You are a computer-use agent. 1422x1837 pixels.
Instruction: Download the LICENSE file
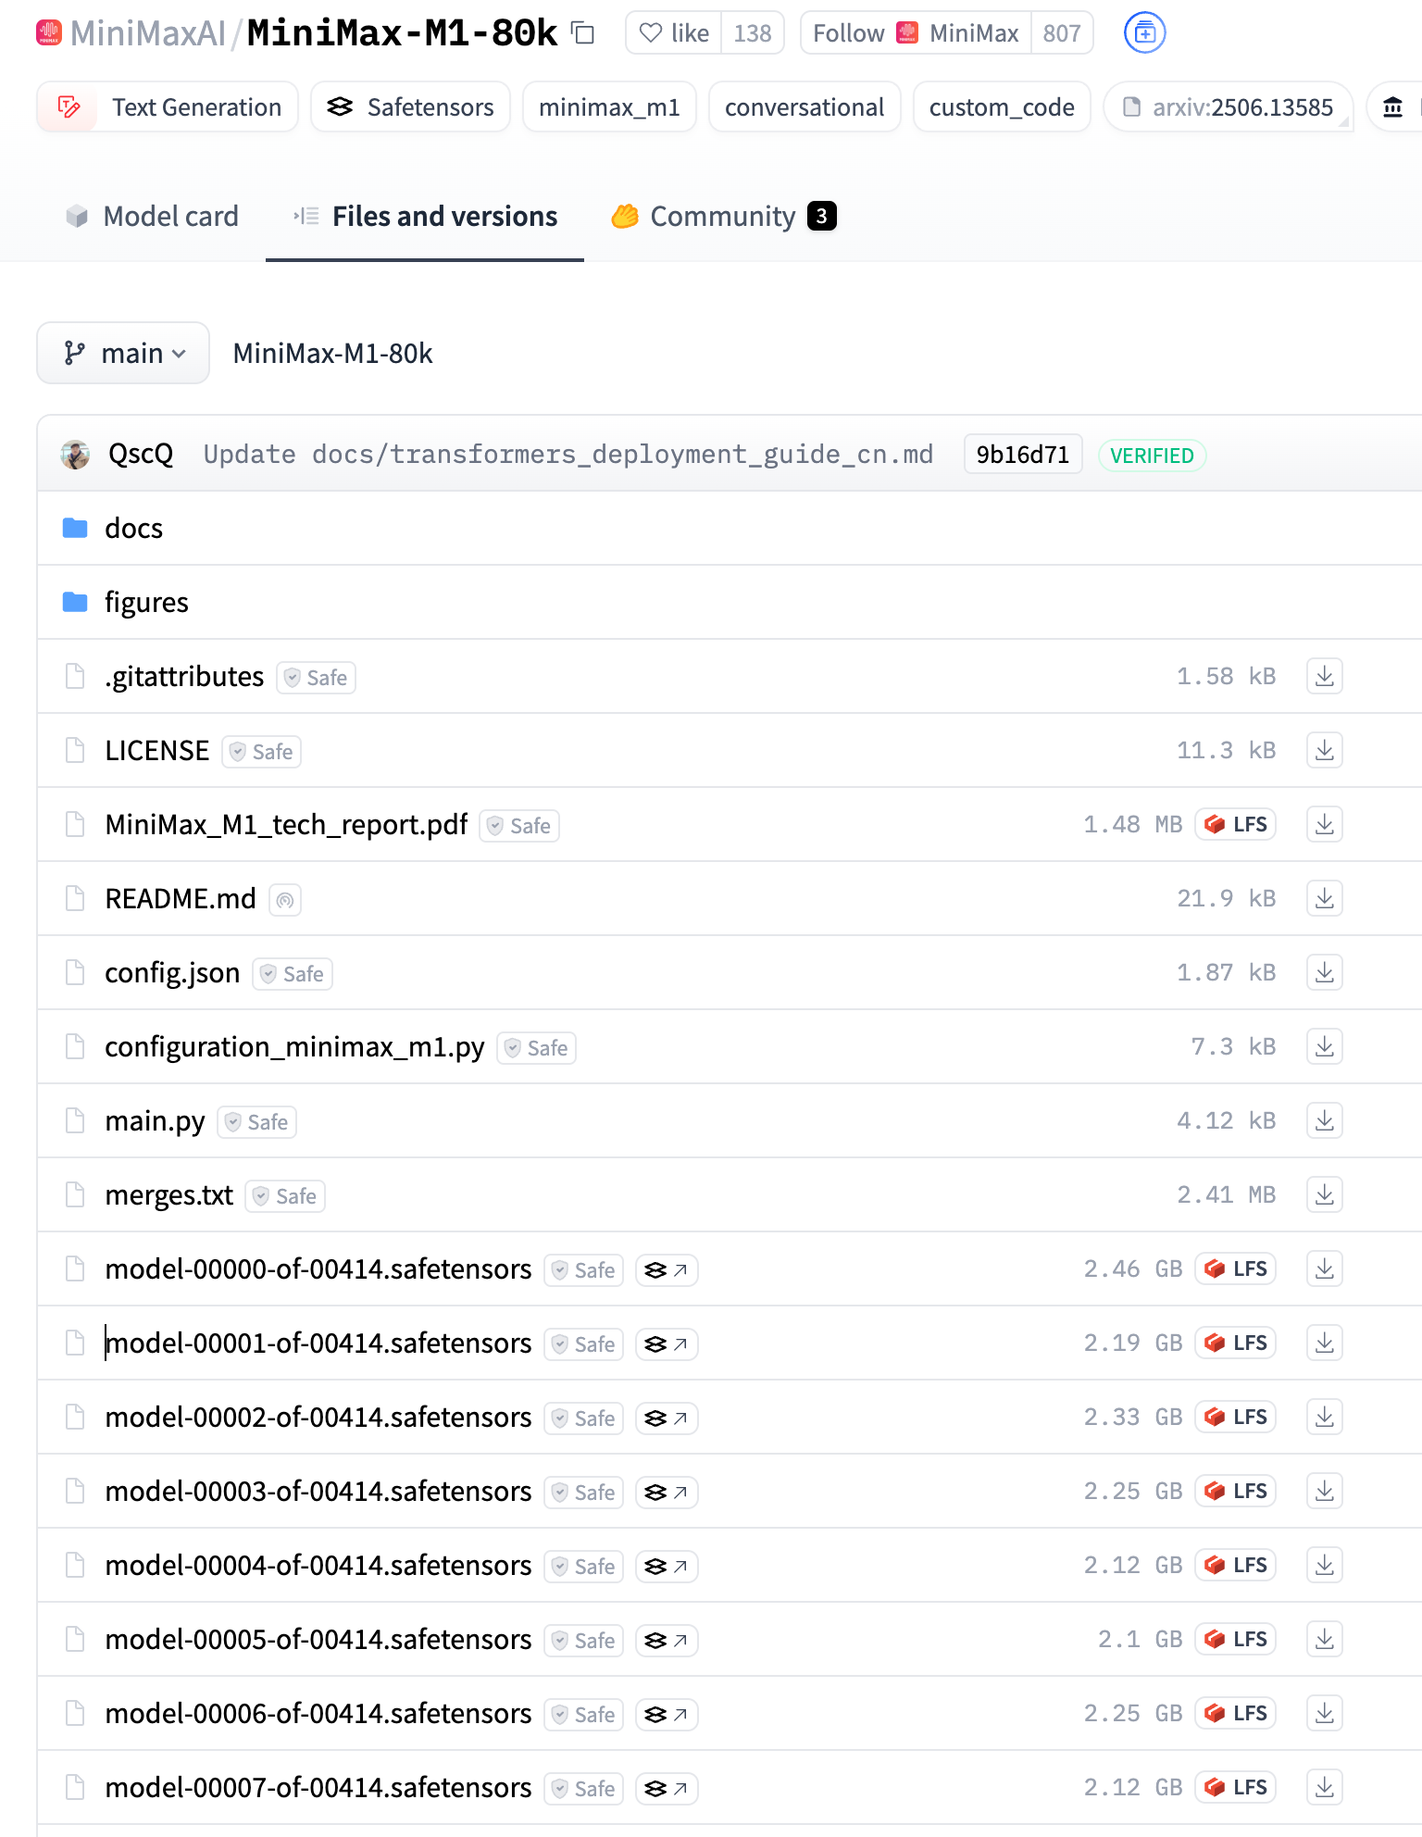pos(1325,750)
